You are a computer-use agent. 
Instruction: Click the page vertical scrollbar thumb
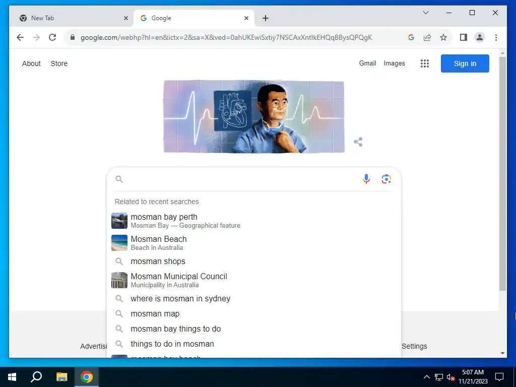tap(502, 174)
